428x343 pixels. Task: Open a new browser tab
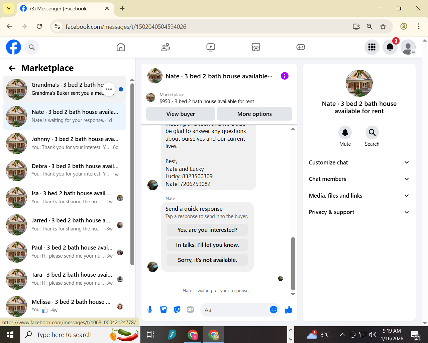coord(122,8)
